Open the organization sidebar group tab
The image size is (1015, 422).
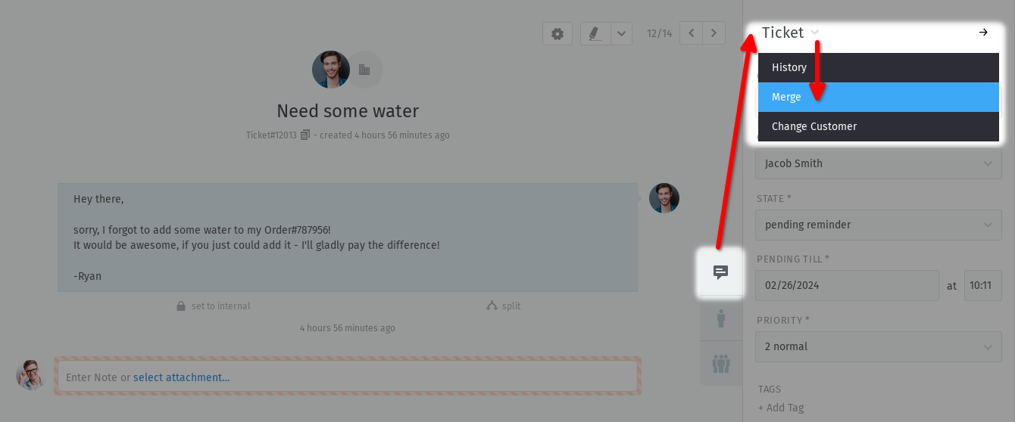(721, 364)
